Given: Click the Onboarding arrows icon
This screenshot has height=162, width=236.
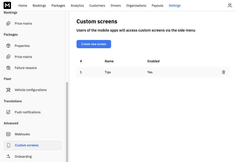Looking at the screenshot, I should coord(8,156).
